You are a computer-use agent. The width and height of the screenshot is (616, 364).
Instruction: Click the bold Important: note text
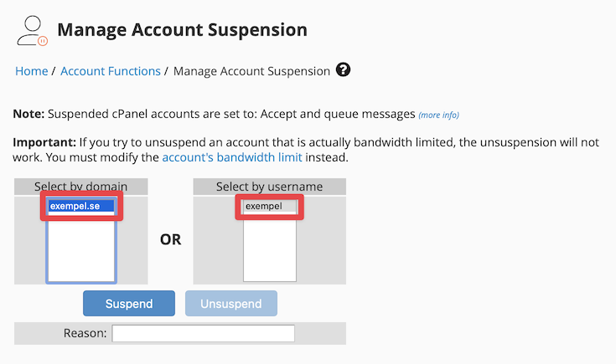coord(45,142)
